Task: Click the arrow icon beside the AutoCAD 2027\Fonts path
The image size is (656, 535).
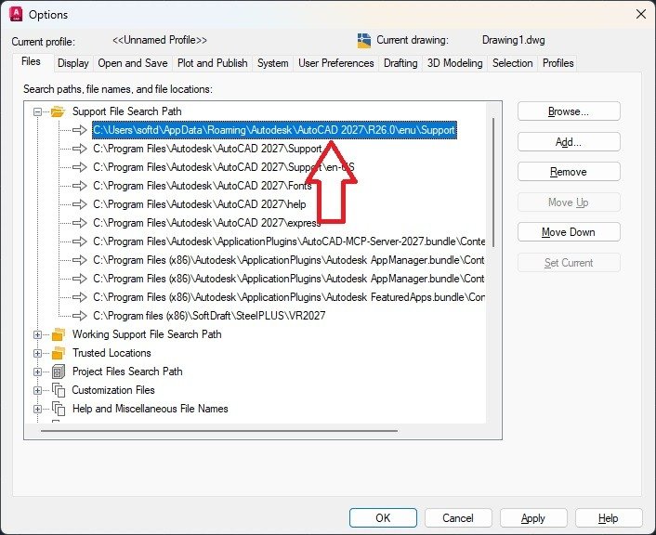Action: click(x=80, y=186)
